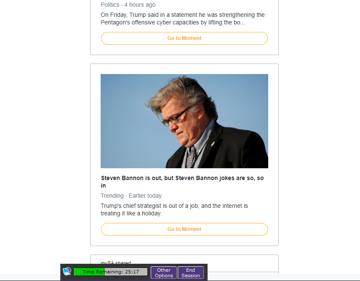
Task: Click the green elapsed portion of timer bar
Action: (89, 272)
